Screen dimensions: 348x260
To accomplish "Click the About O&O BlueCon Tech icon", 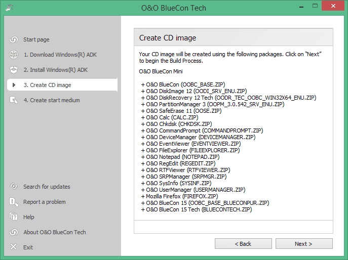I will pyautogui.click(x=14, y=232).
